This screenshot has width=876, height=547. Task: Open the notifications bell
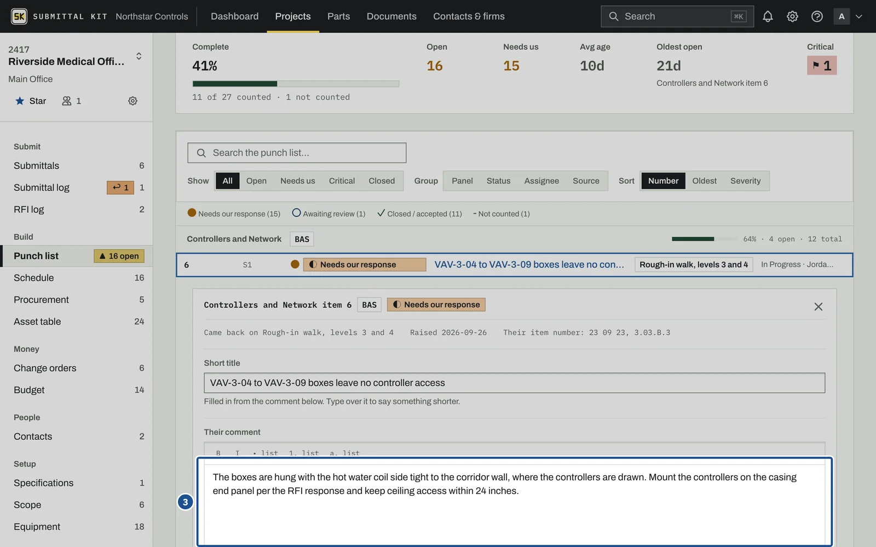pyautogui.click(x=768, y=16)
